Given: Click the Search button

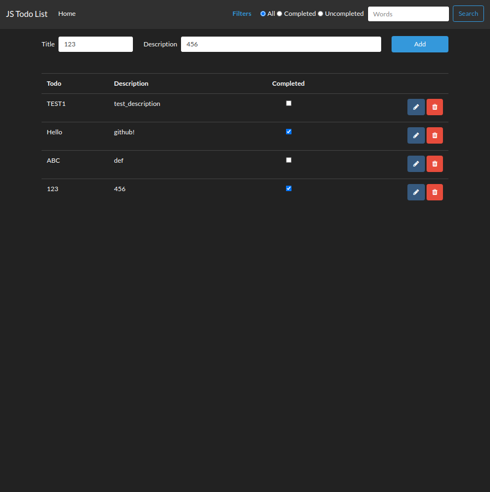Looking at the screenshot, I should pyautogui.click(x=468, y=14).
